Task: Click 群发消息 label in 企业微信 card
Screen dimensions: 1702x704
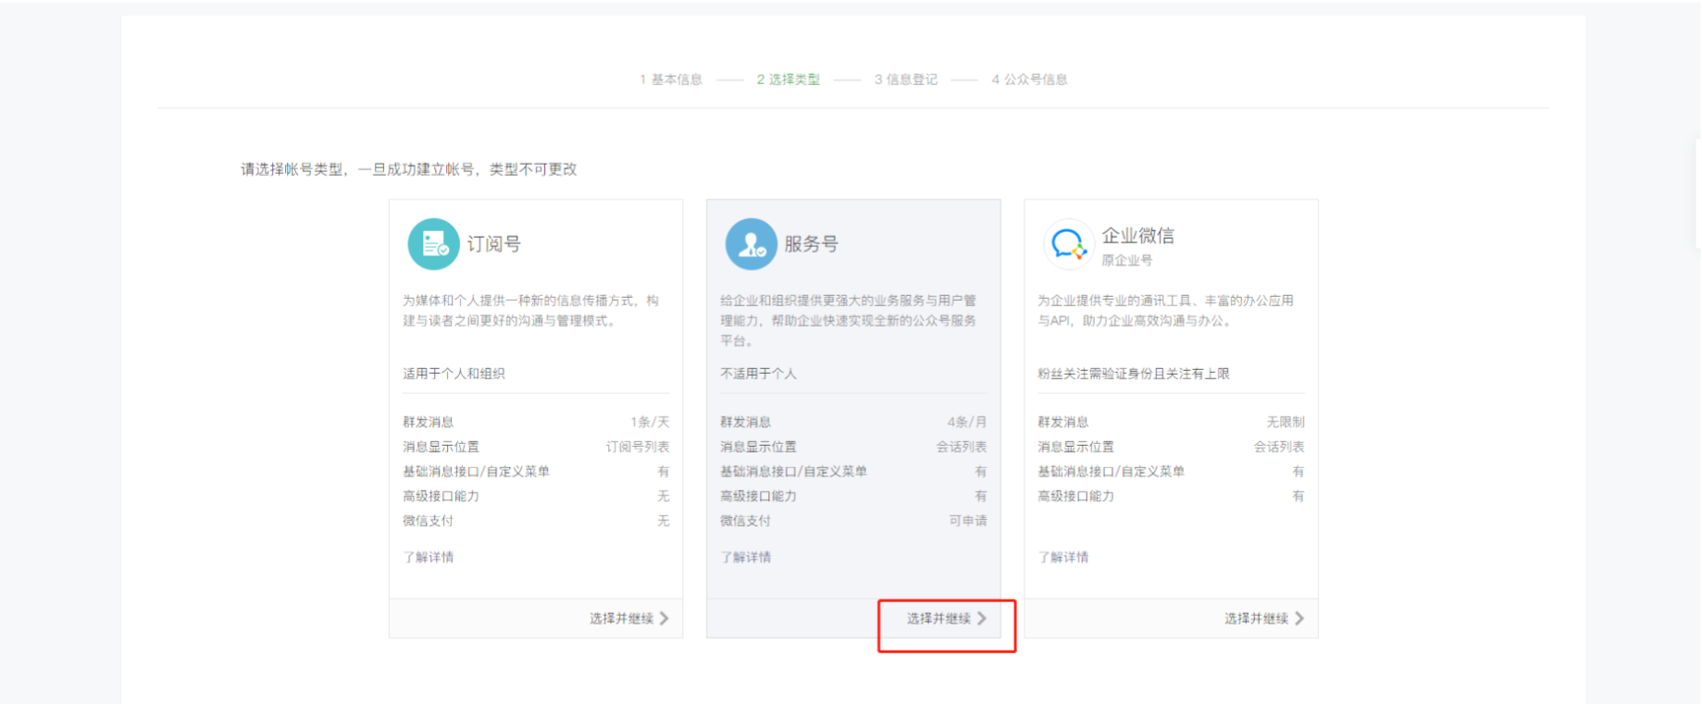Action: (x=1063, y=422)
